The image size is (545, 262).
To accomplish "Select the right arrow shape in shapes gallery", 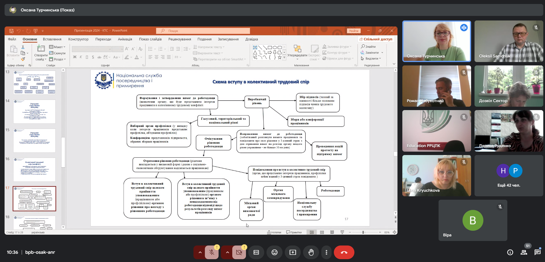I will coord(270,52).
